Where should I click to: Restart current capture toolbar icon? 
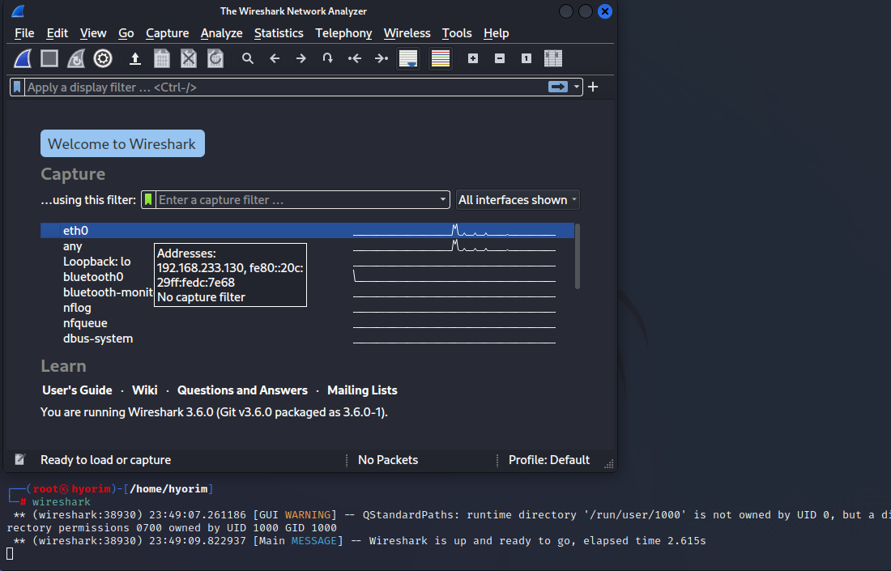[x=76, y=58]
